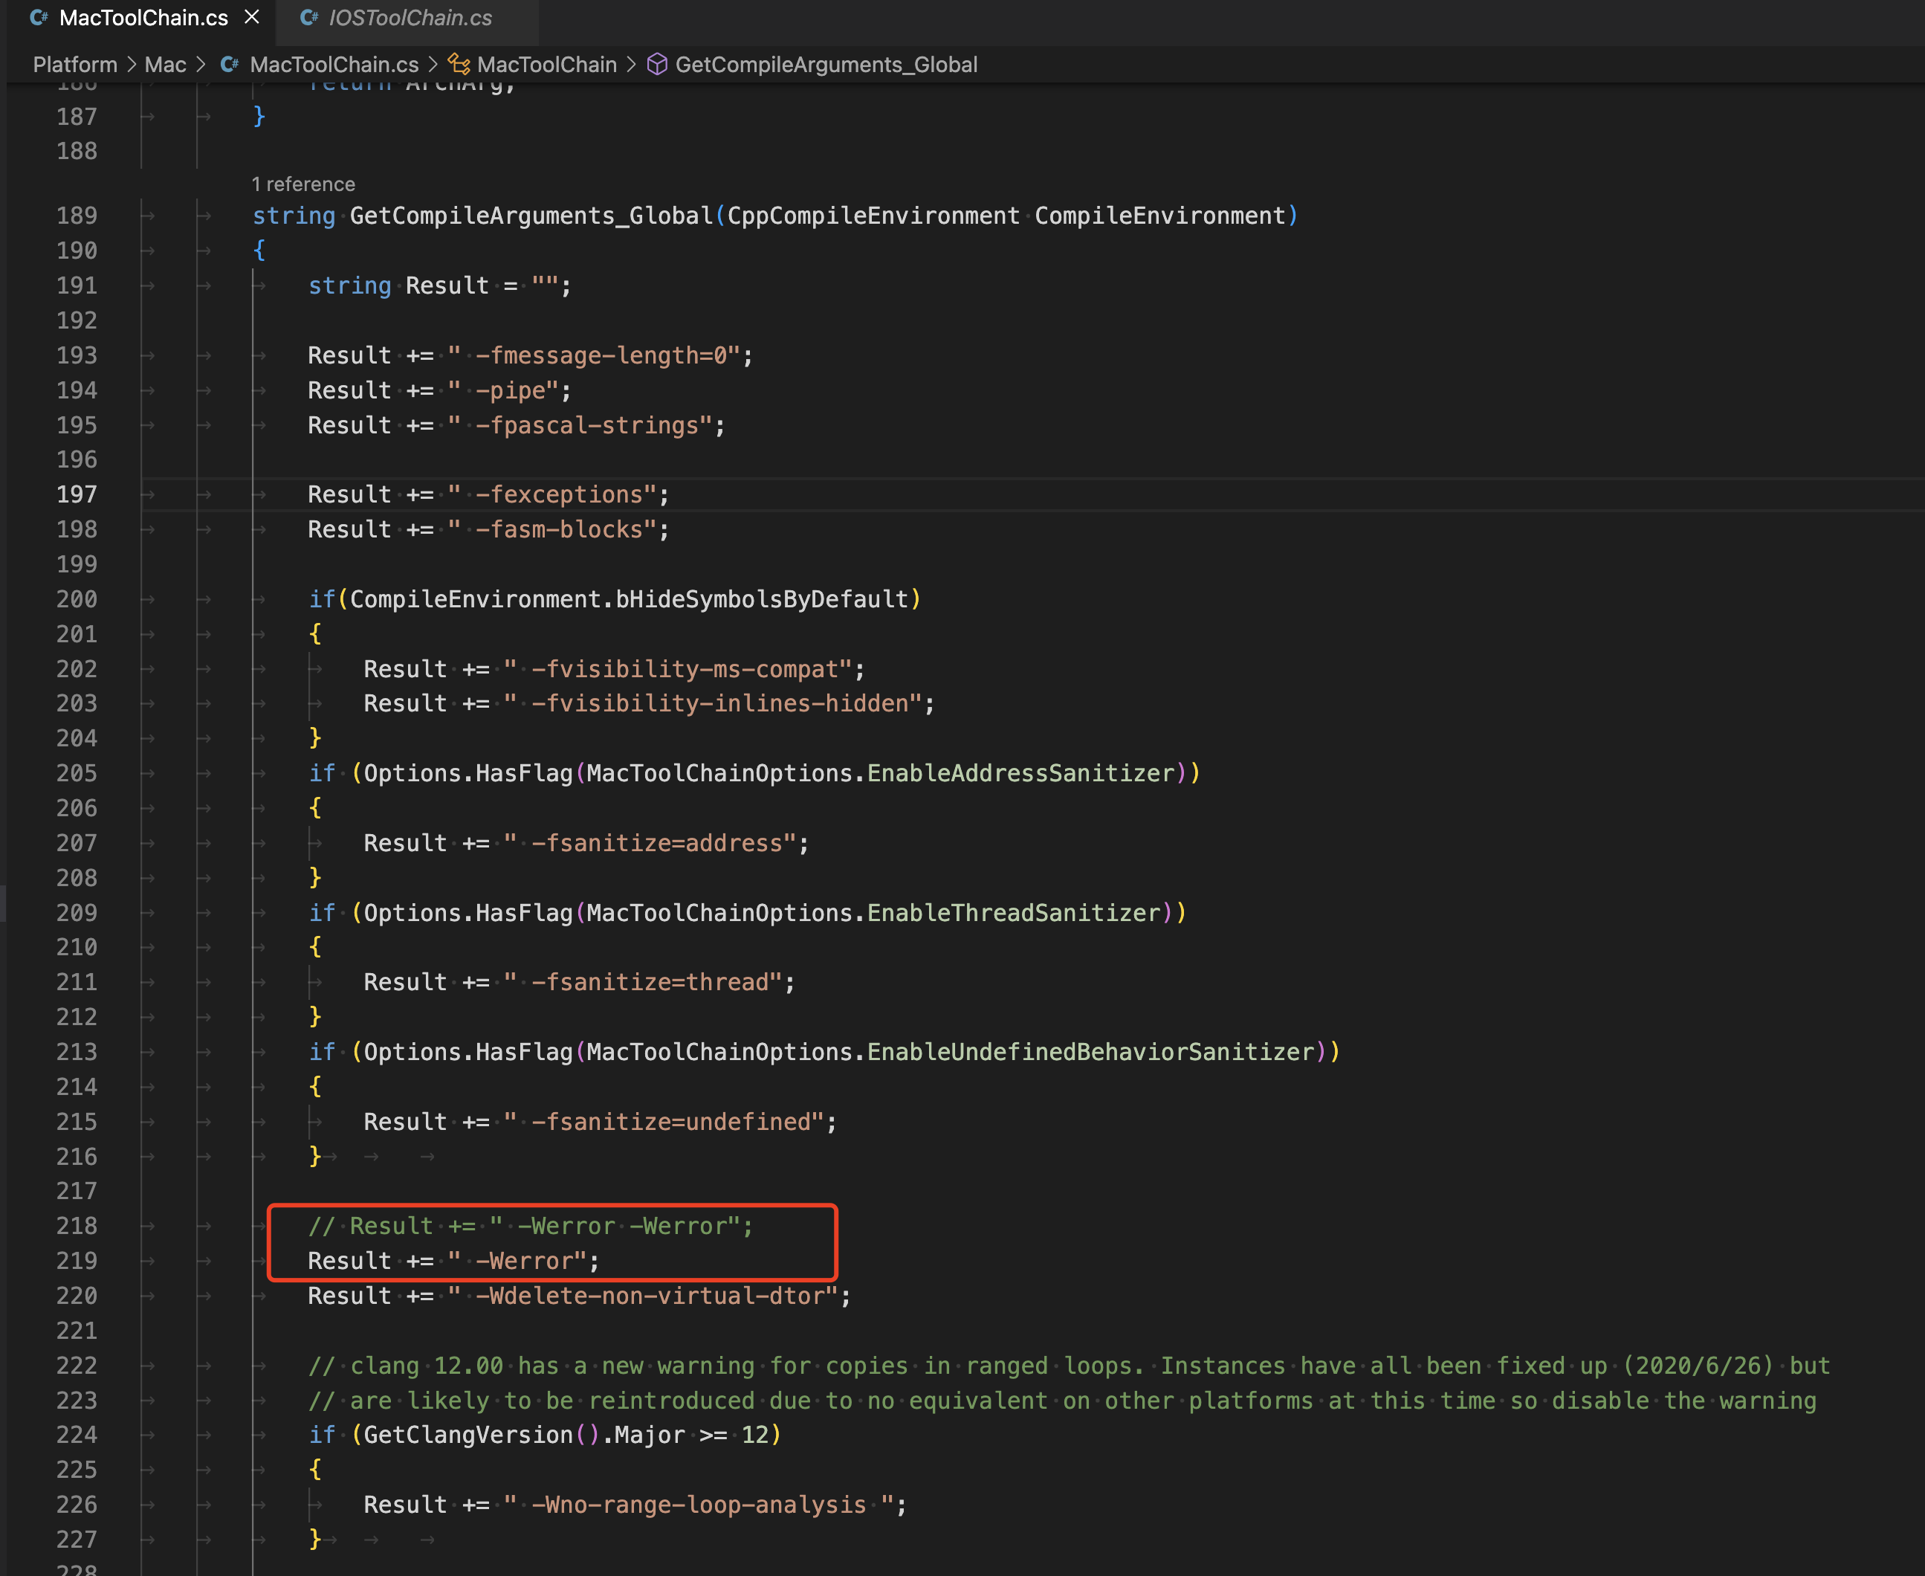
Task: Open the Platform breadcrumb folder dropdown
Action: click(x=74, y=65)
